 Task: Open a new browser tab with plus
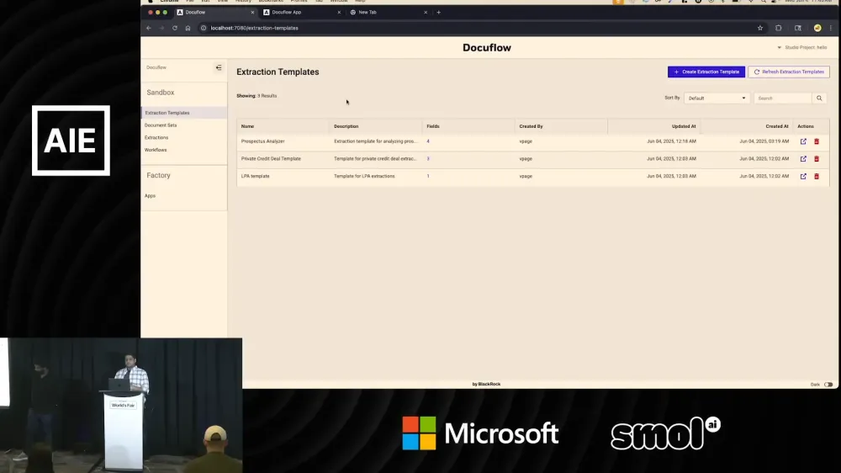[x=438, y=13]
